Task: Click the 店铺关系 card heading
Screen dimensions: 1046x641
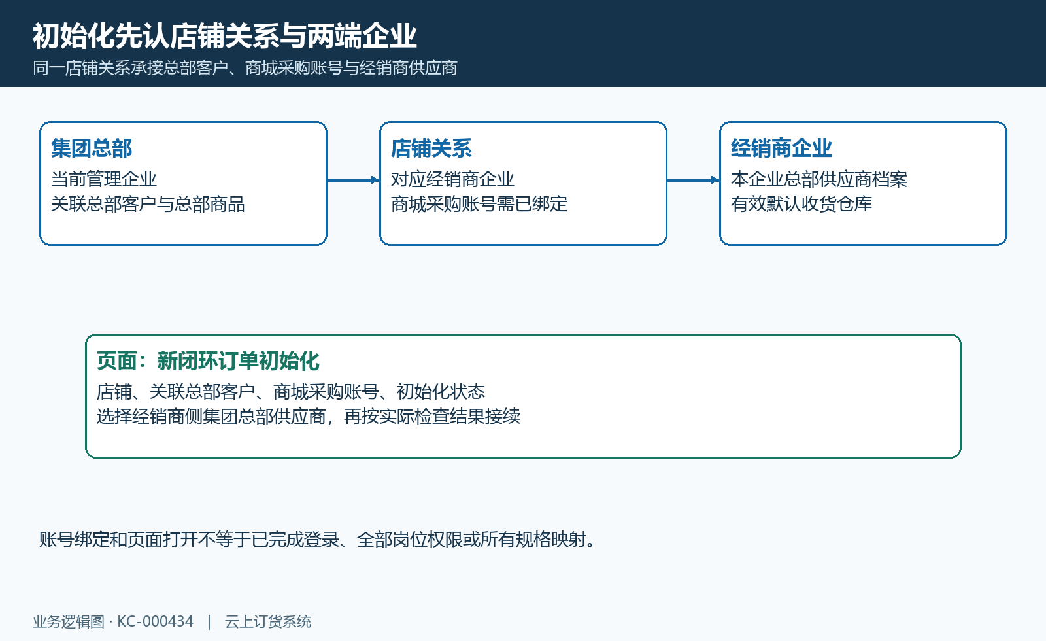Action: tap(431, 148)
